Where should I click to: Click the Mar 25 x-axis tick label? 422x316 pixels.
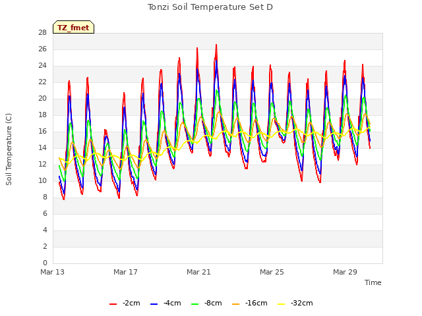272,272
